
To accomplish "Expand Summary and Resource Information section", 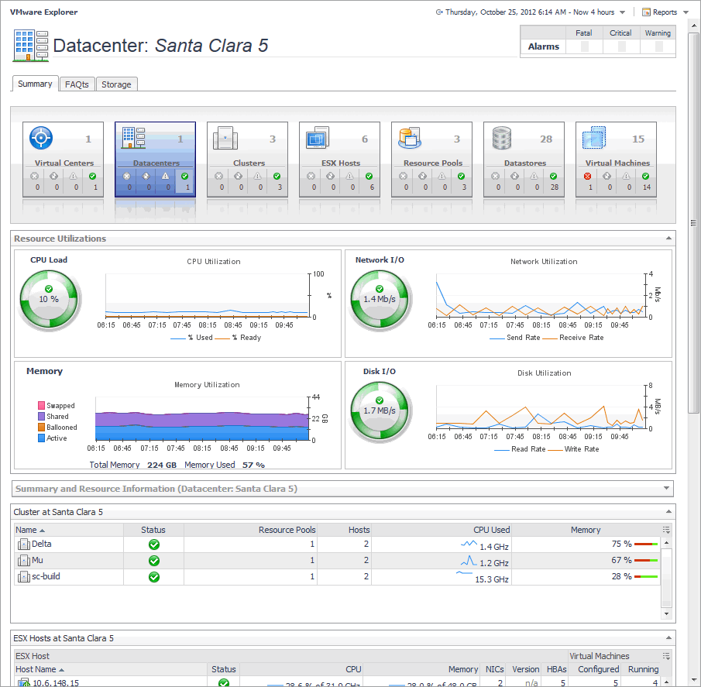I will [x=666, y=488].
